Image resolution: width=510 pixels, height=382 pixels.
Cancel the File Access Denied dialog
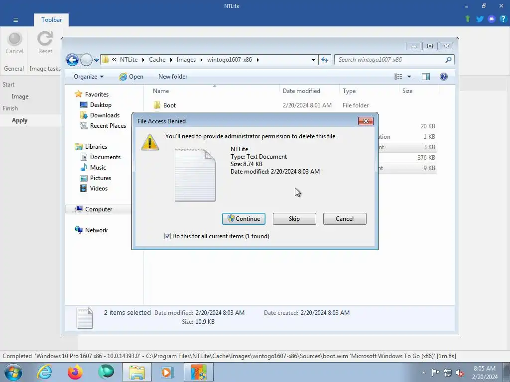point(345,219)
